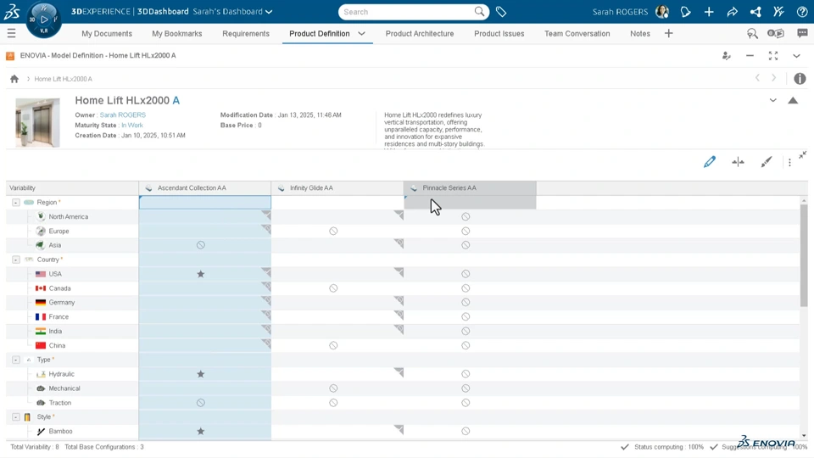
Task: Open the help question mark icon
Action: [802, 11]
